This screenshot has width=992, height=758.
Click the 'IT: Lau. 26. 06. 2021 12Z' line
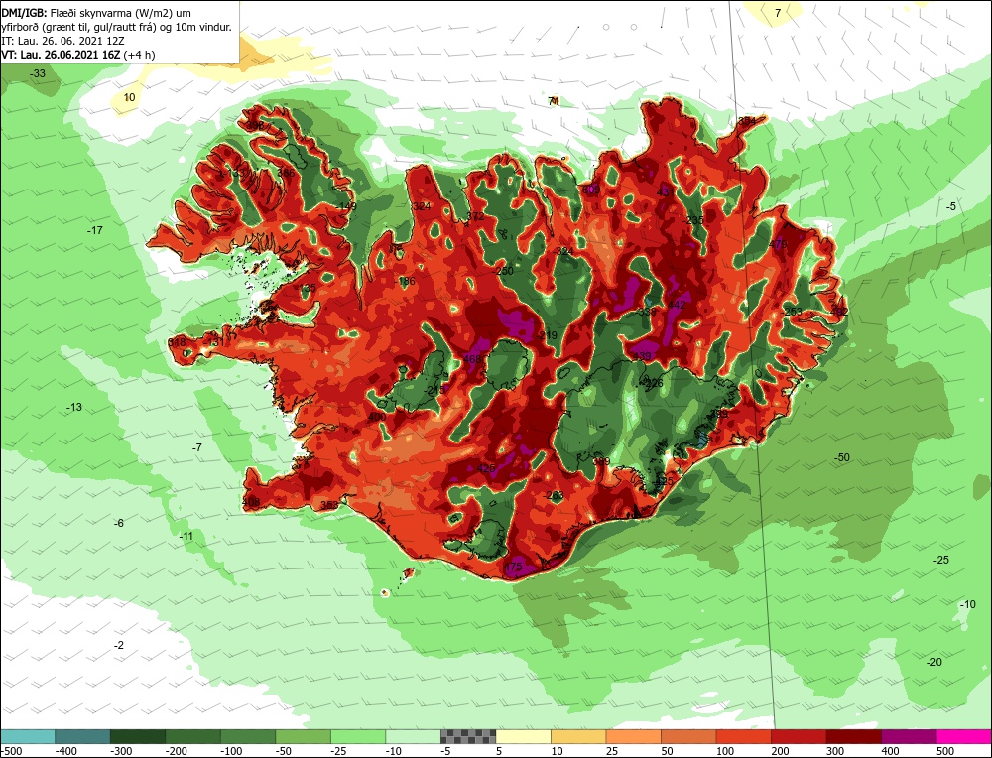62,41
